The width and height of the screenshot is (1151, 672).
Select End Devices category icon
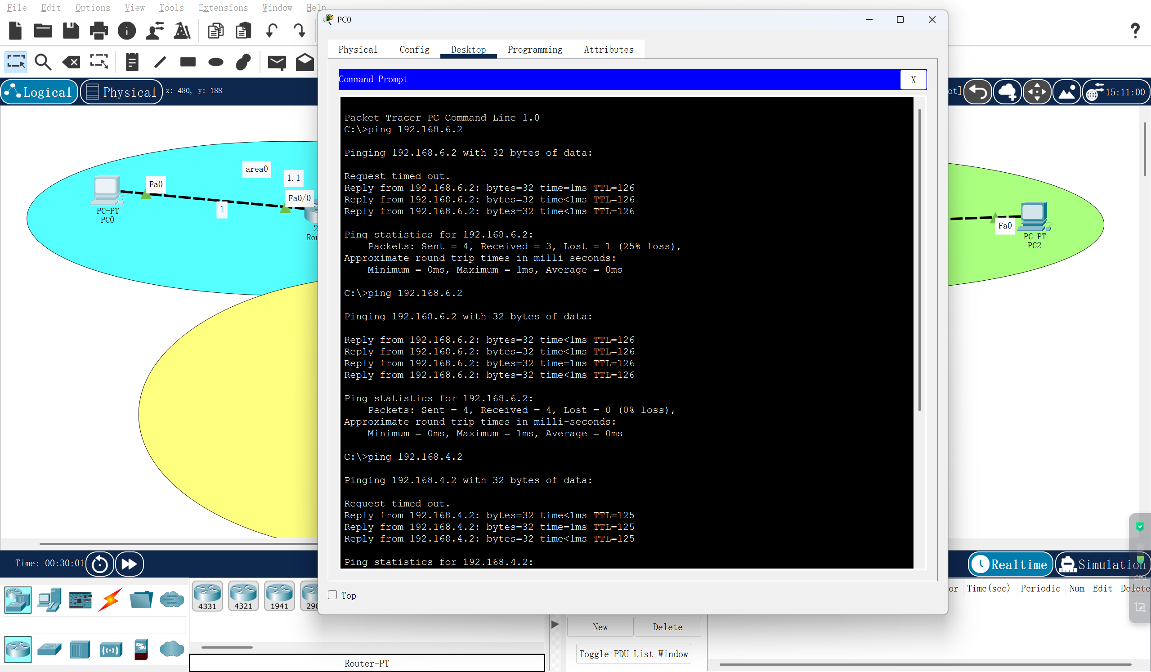coord(49,600)
